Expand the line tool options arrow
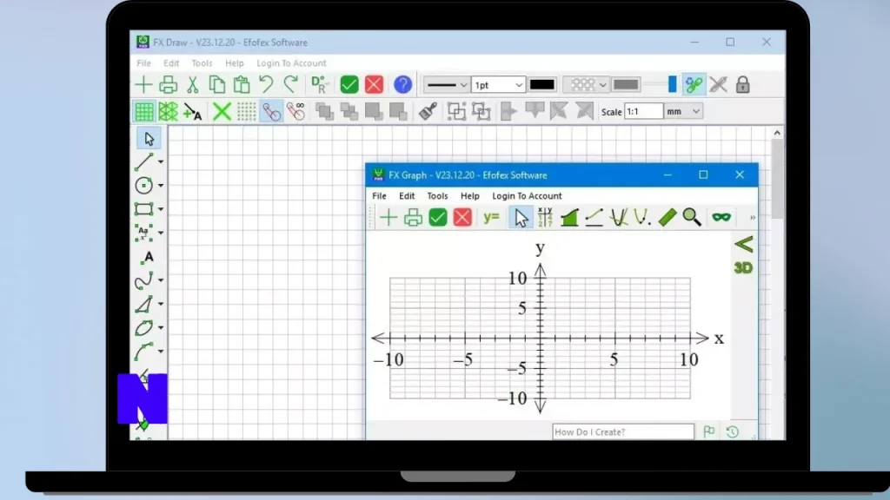 pos(161,162)
